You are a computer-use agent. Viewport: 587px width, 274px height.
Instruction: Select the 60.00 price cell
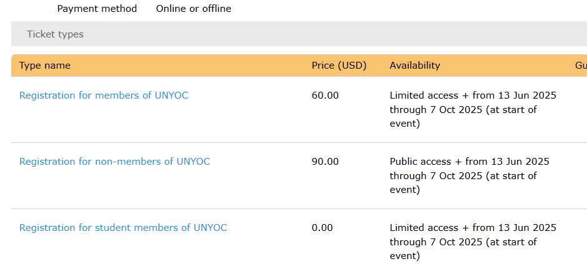coord(325,95)
